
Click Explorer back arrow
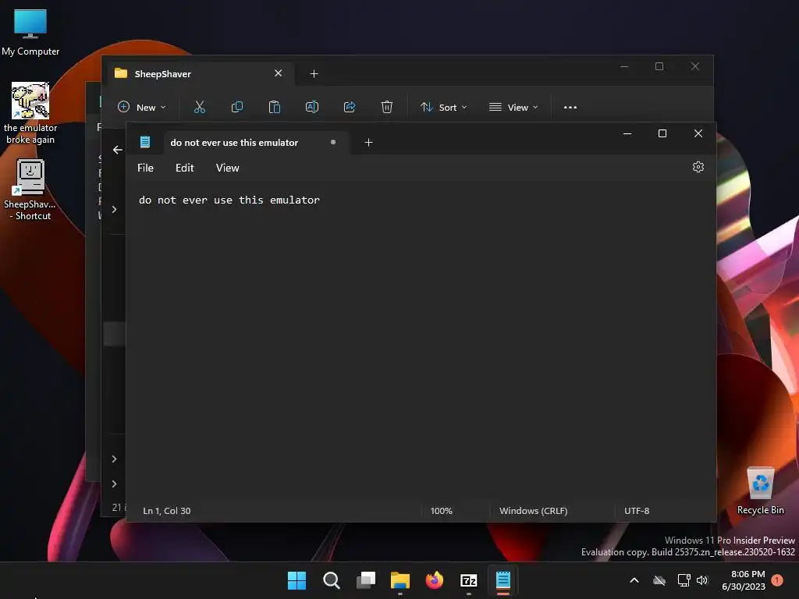(118, 150)
